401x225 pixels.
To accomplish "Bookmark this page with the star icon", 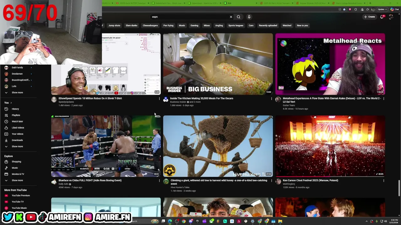I will (x=344, y=9).
